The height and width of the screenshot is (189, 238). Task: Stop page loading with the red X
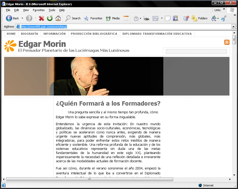point(41,18)
